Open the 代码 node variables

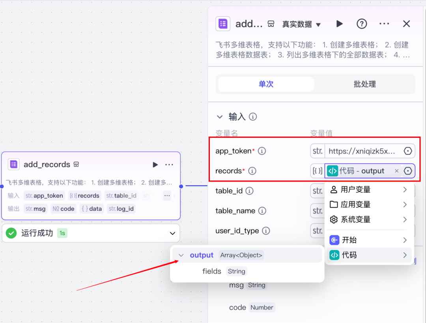pyautogui.click(x=369, y=255)
